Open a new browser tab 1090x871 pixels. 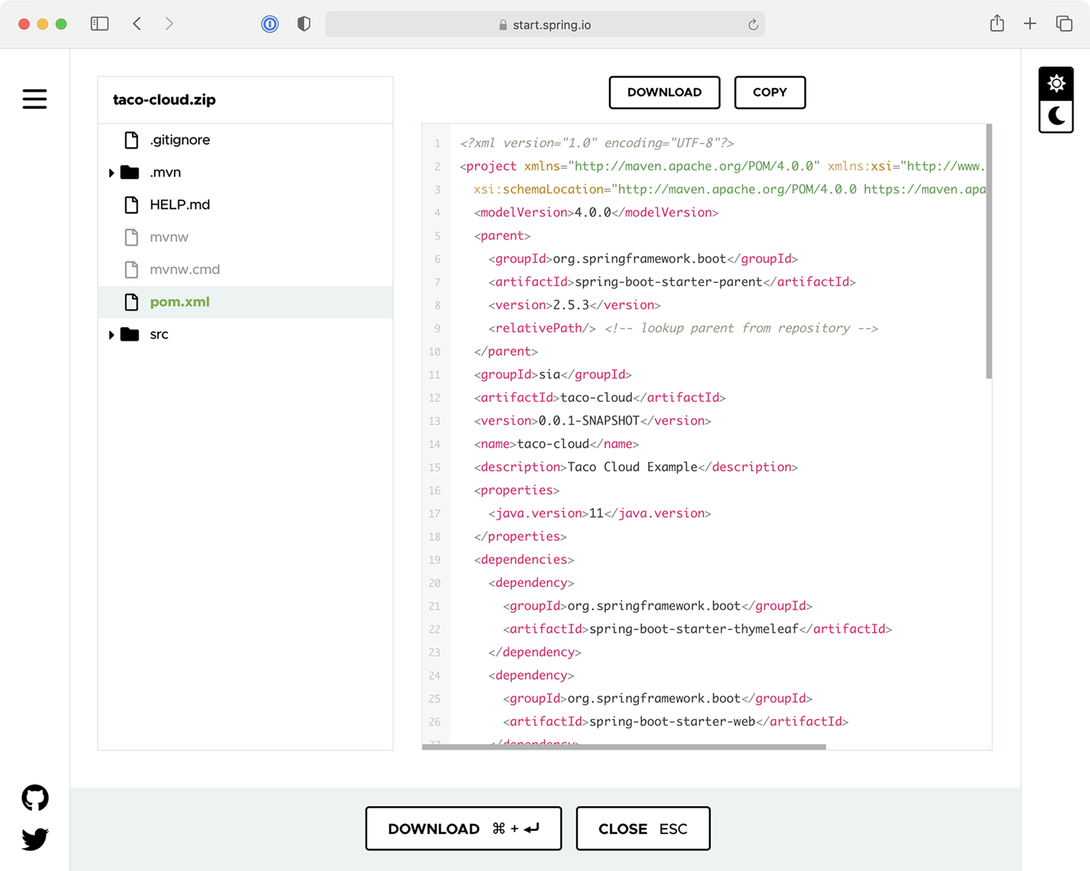click(x=1030, y=24)
